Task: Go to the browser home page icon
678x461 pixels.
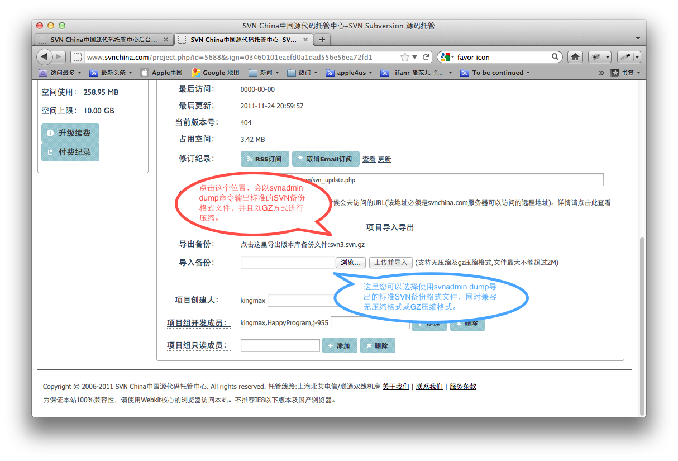Action: 575,57
